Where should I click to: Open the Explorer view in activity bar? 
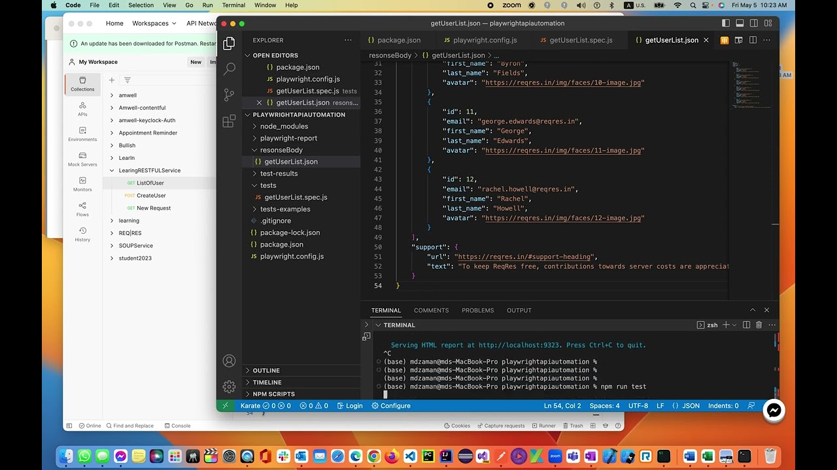click(229, 44)
